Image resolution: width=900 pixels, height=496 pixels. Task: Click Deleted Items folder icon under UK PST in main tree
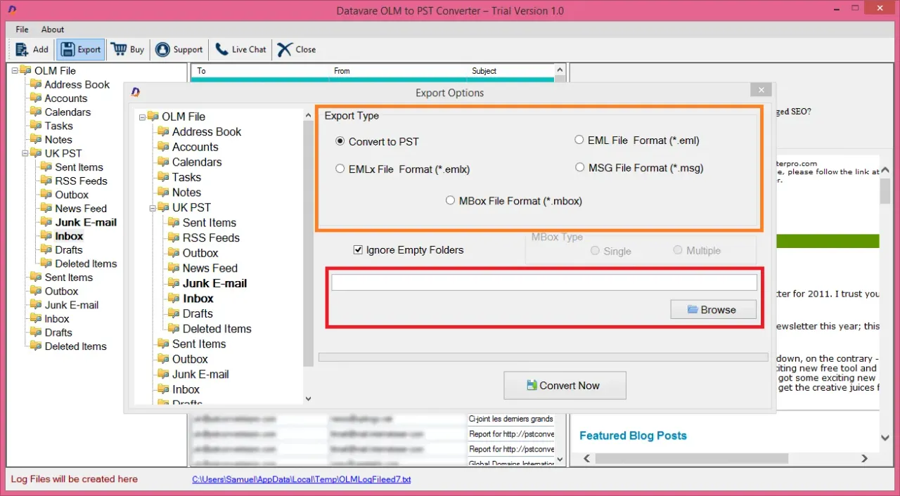(46, 263)
